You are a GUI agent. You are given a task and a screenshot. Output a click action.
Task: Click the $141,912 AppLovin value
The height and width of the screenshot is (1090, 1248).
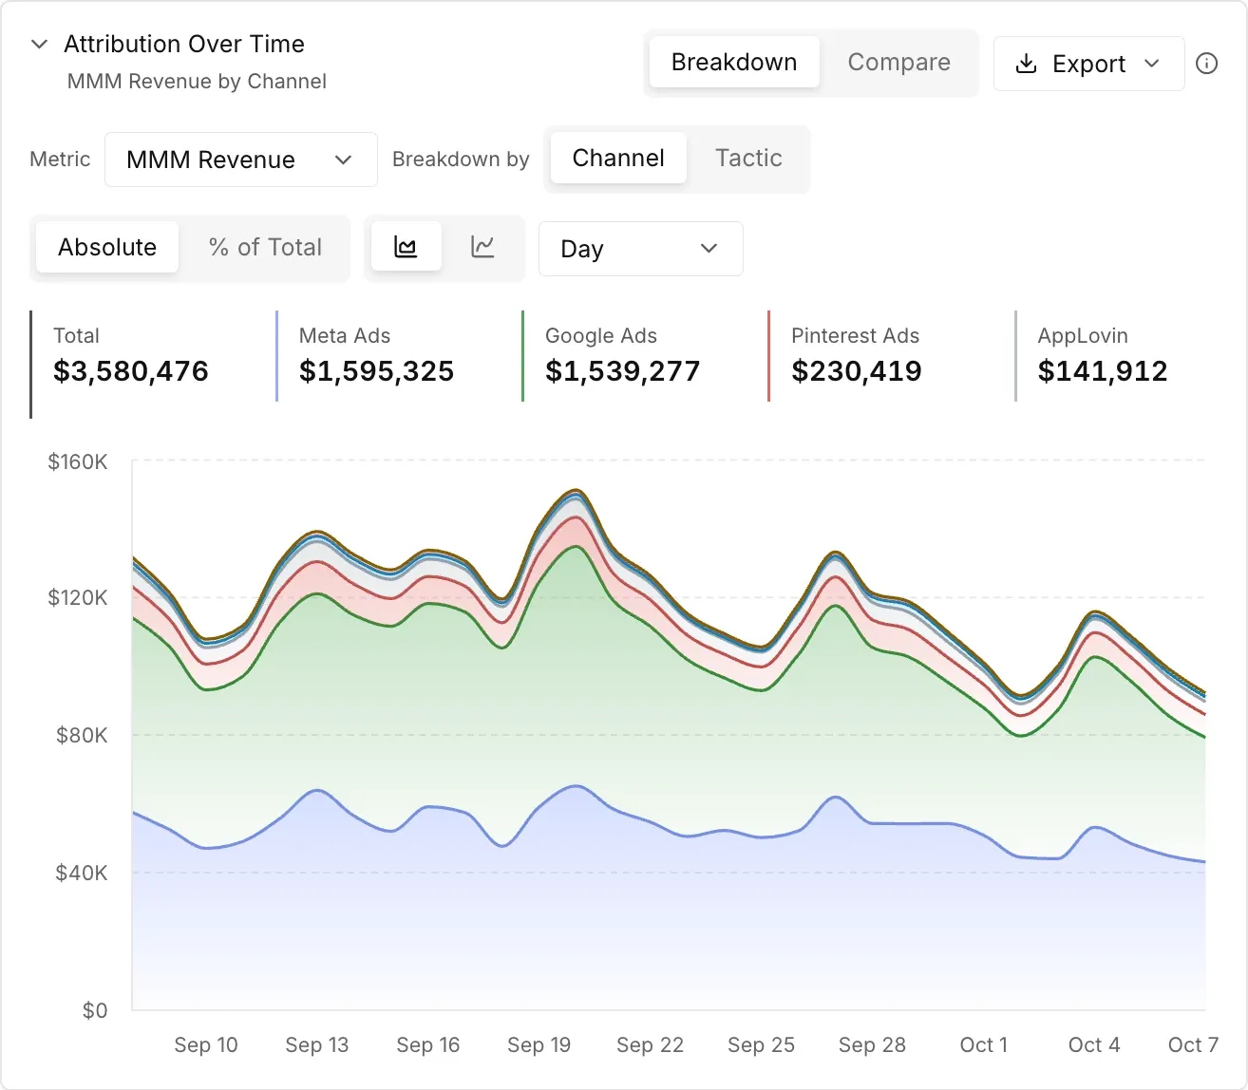[1103, 371]
